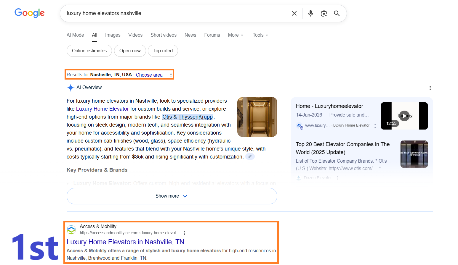Click Key Providers & Brands heading

(97, 170)
